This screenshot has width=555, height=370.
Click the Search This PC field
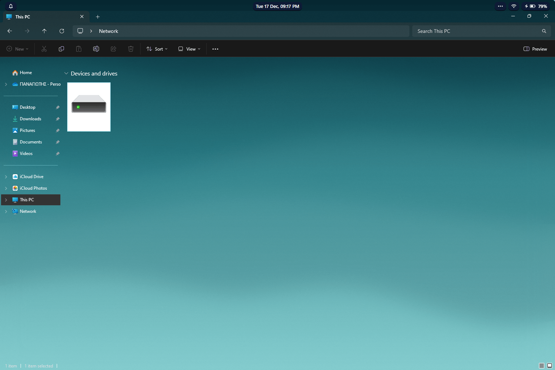[482, 31]
